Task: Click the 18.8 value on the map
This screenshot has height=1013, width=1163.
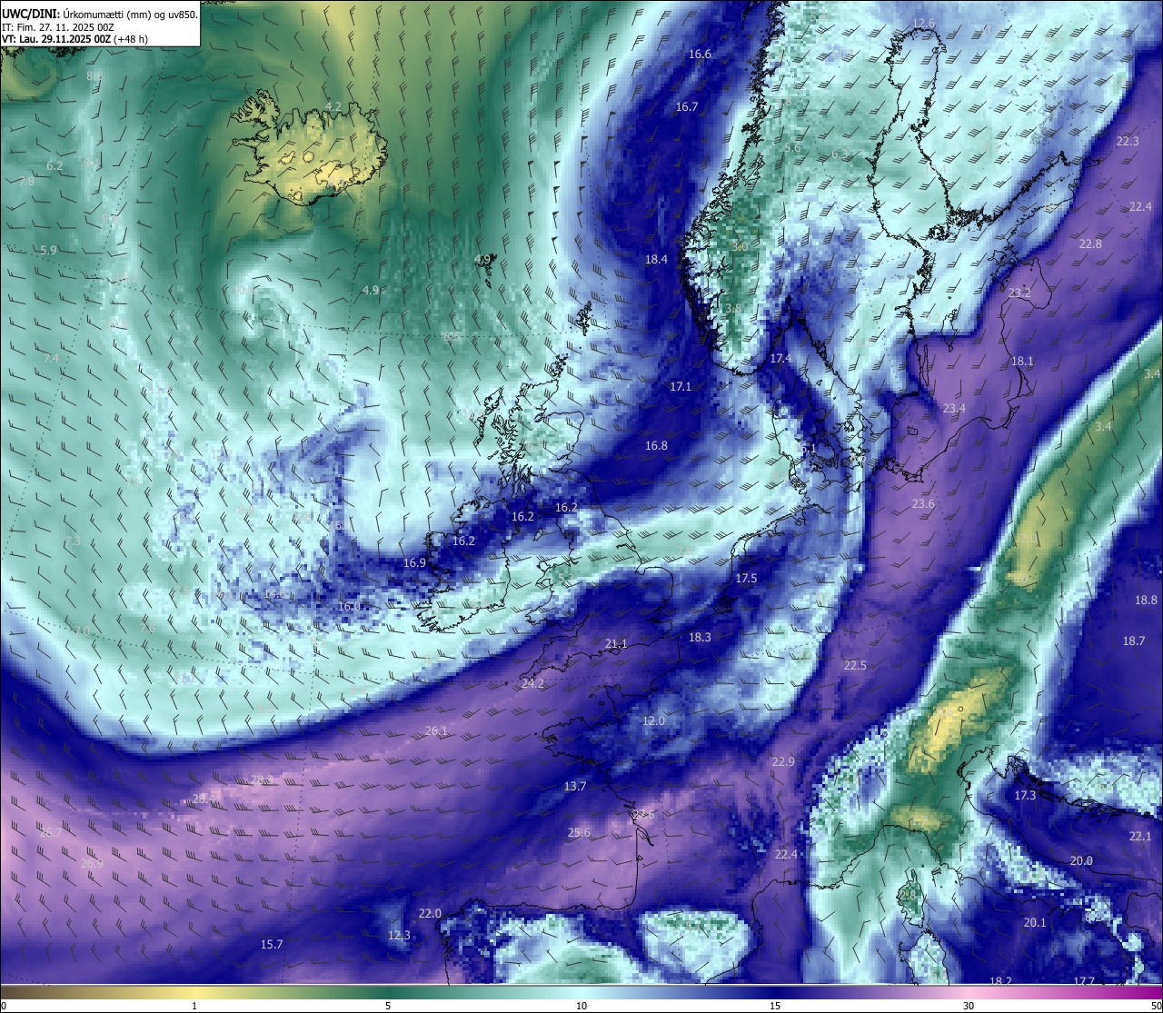Action: pos(1146,601)
